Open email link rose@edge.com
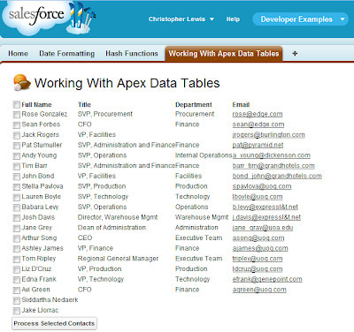This screenshot has width=354, height=332. pos(258,114)
